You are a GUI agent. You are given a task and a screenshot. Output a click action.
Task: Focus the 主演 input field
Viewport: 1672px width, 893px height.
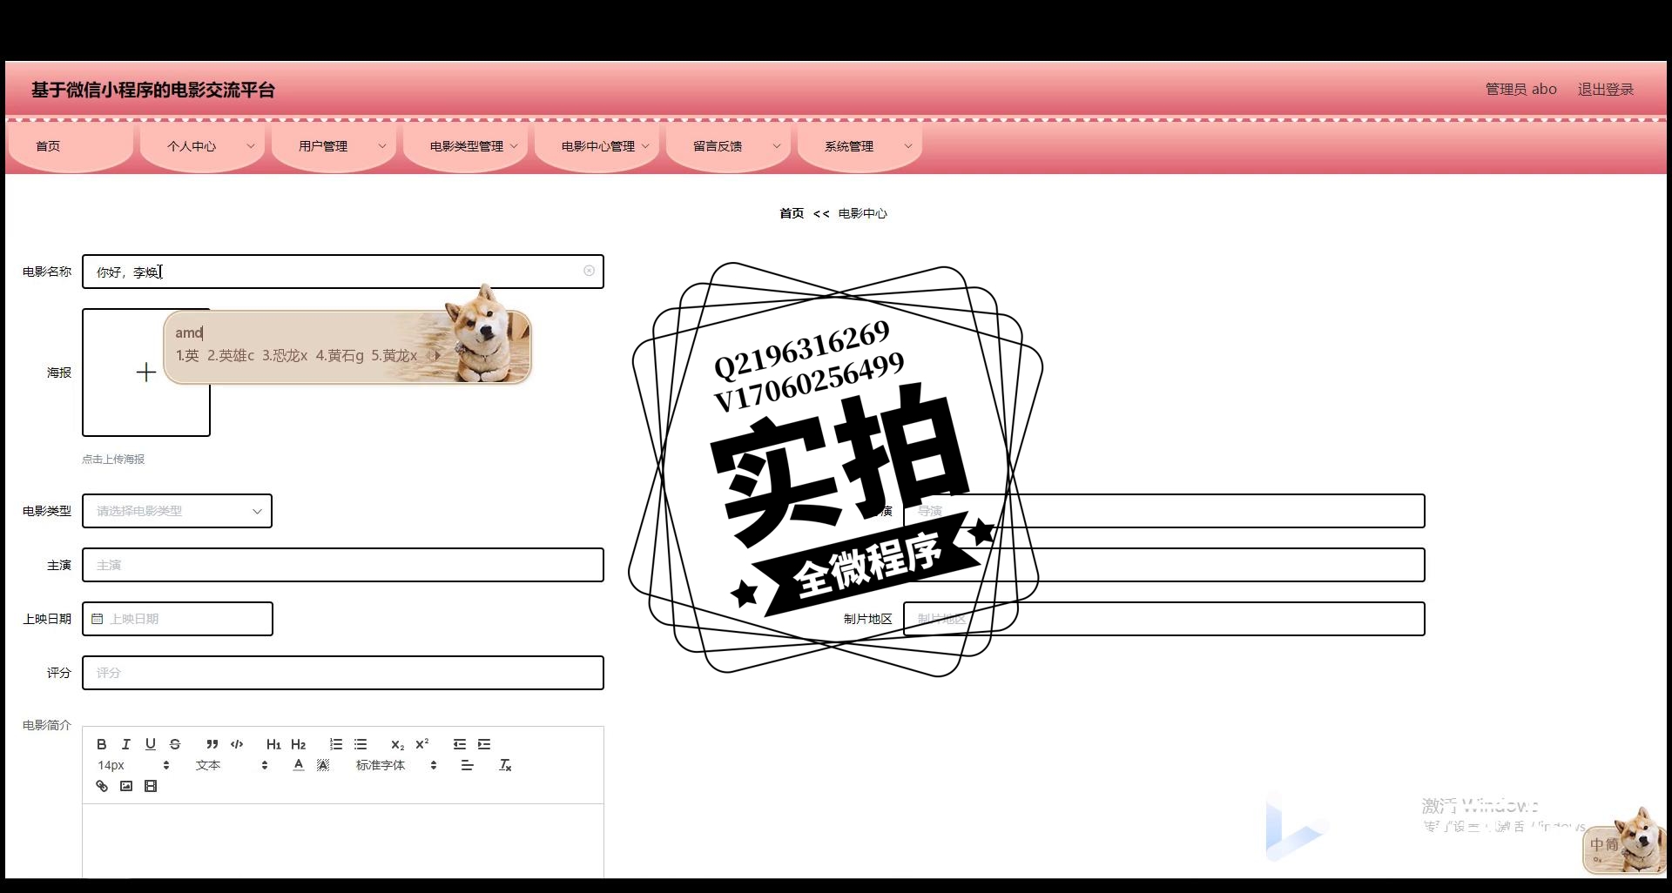(x=343, y=565)
